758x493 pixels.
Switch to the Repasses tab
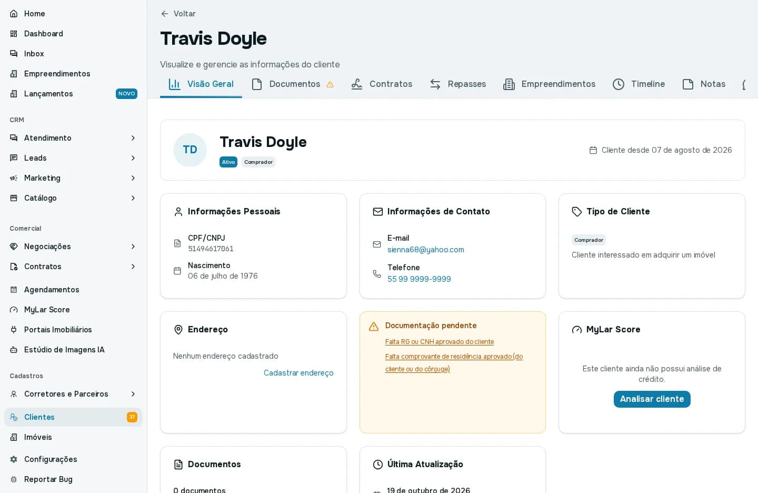pyautogui.click(x=457, y=84)
